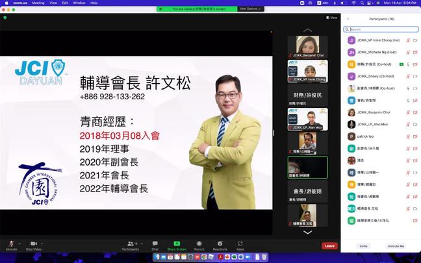Toggle mute for JCIKK_Benjamin Choi participant
Image resolution: width=421 pixels, height=263 pixels.
click(408, 112)
